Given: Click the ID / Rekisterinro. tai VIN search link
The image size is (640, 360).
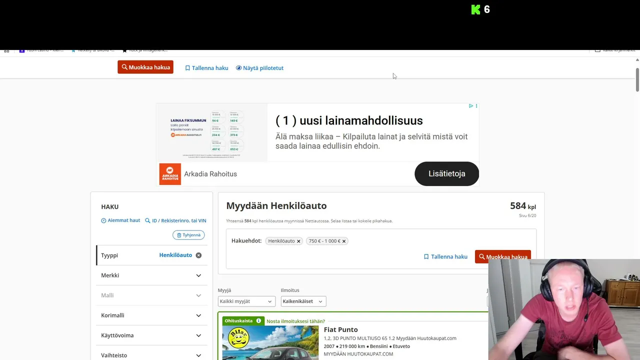Looking at the screenshot, I should (x=175, y=220).
